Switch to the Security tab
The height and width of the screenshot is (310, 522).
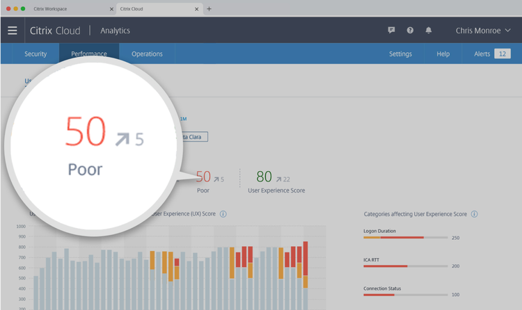coord(35,54)
